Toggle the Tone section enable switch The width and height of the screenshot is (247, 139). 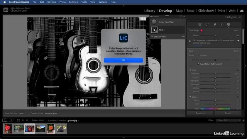(x=238, y=70)
